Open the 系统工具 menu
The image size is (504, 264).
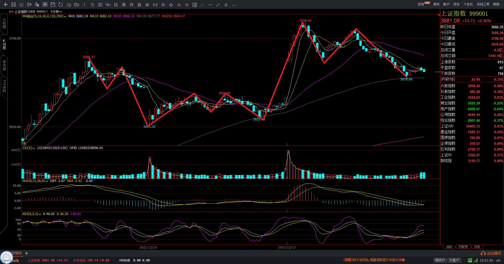click(483, 4)
